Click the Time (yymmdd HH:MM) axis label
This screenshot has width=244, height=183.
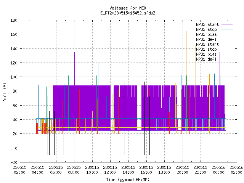[x=128, y=180]
